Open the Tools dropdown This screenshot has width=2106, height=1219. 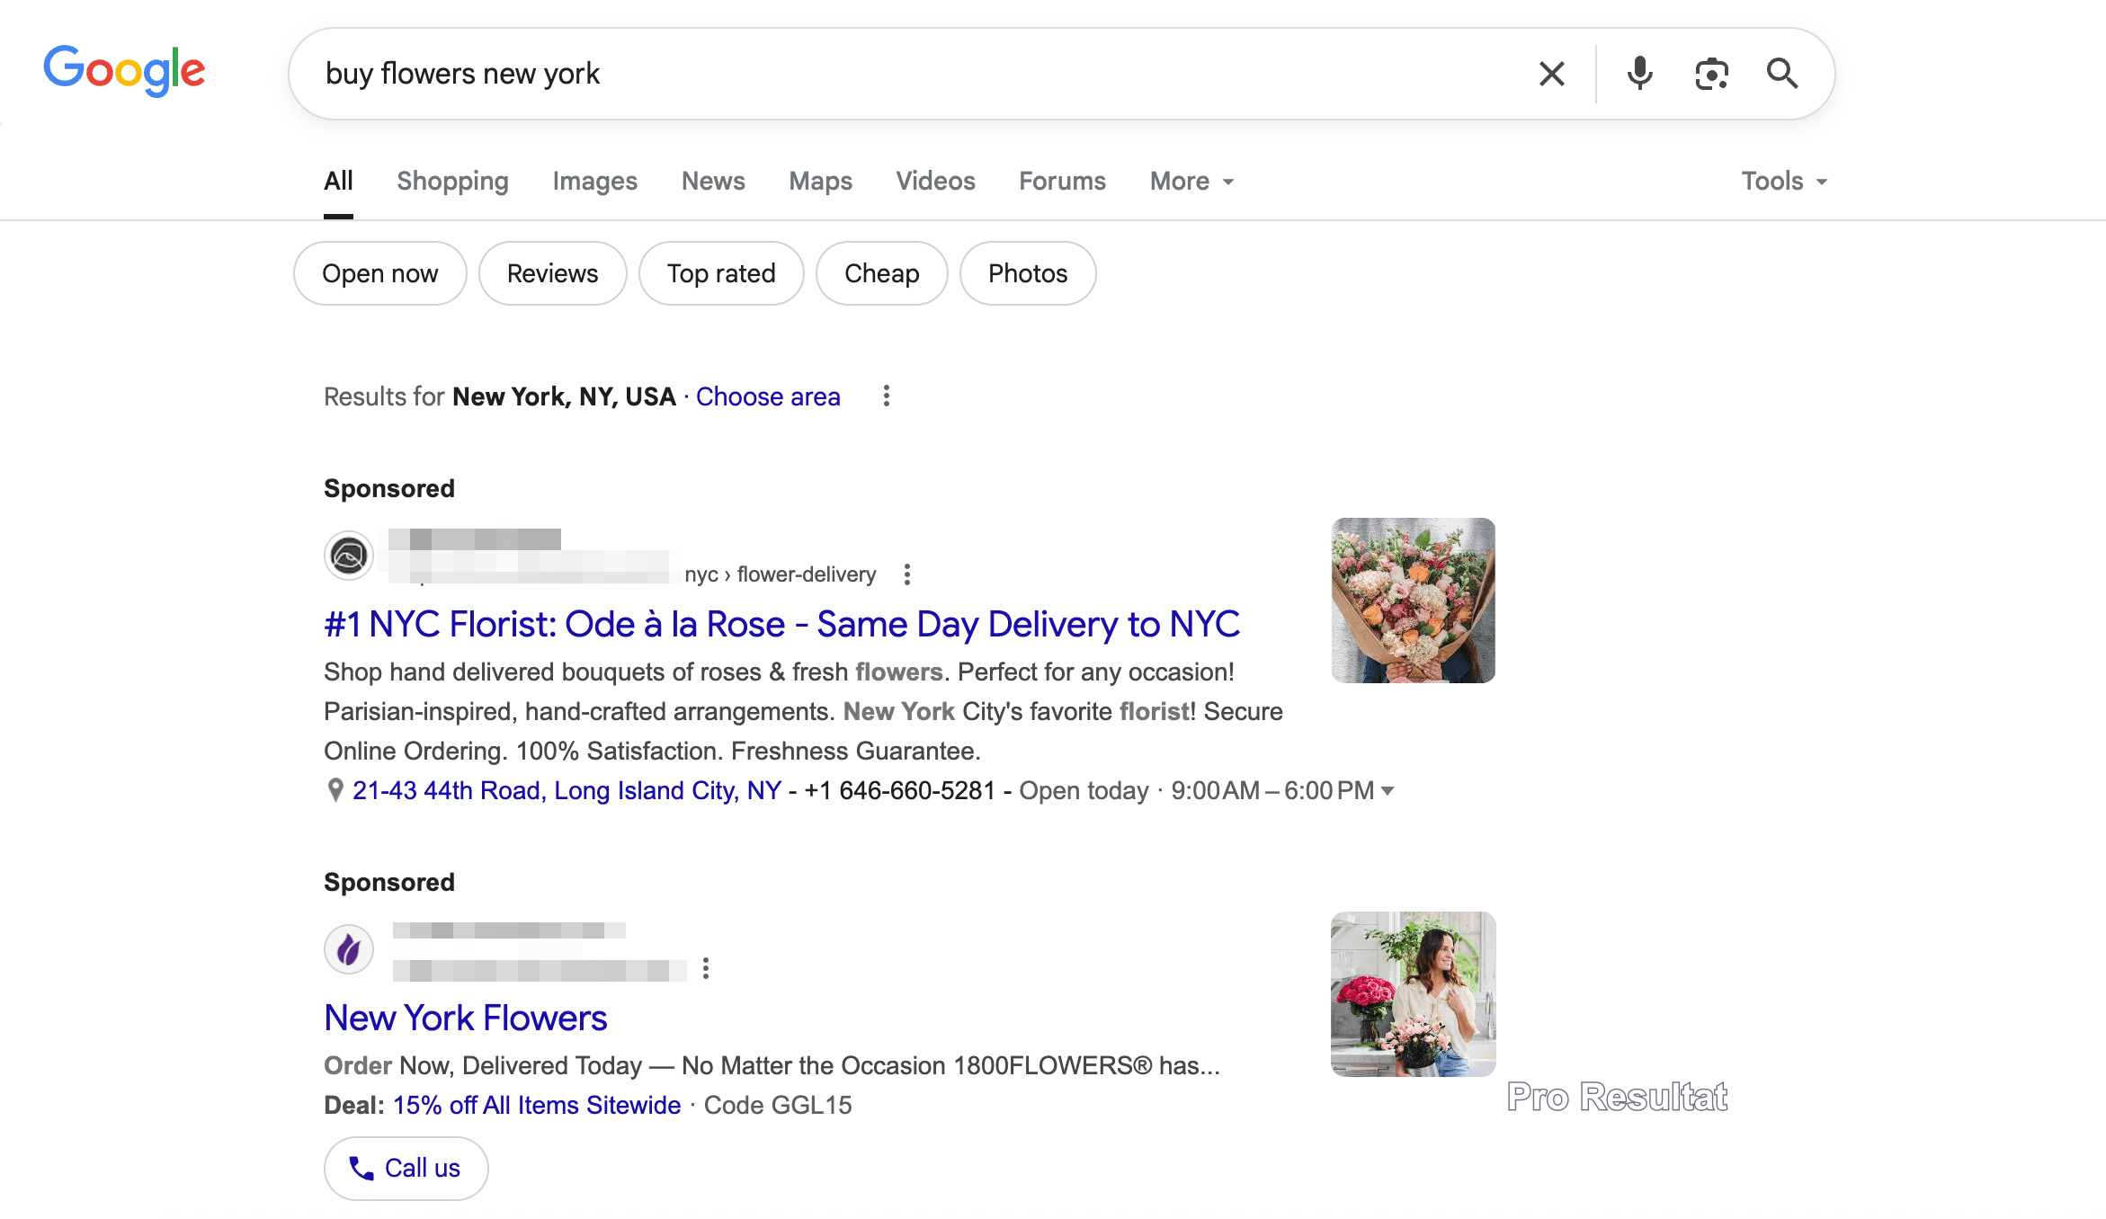(x=1784, y=182)
